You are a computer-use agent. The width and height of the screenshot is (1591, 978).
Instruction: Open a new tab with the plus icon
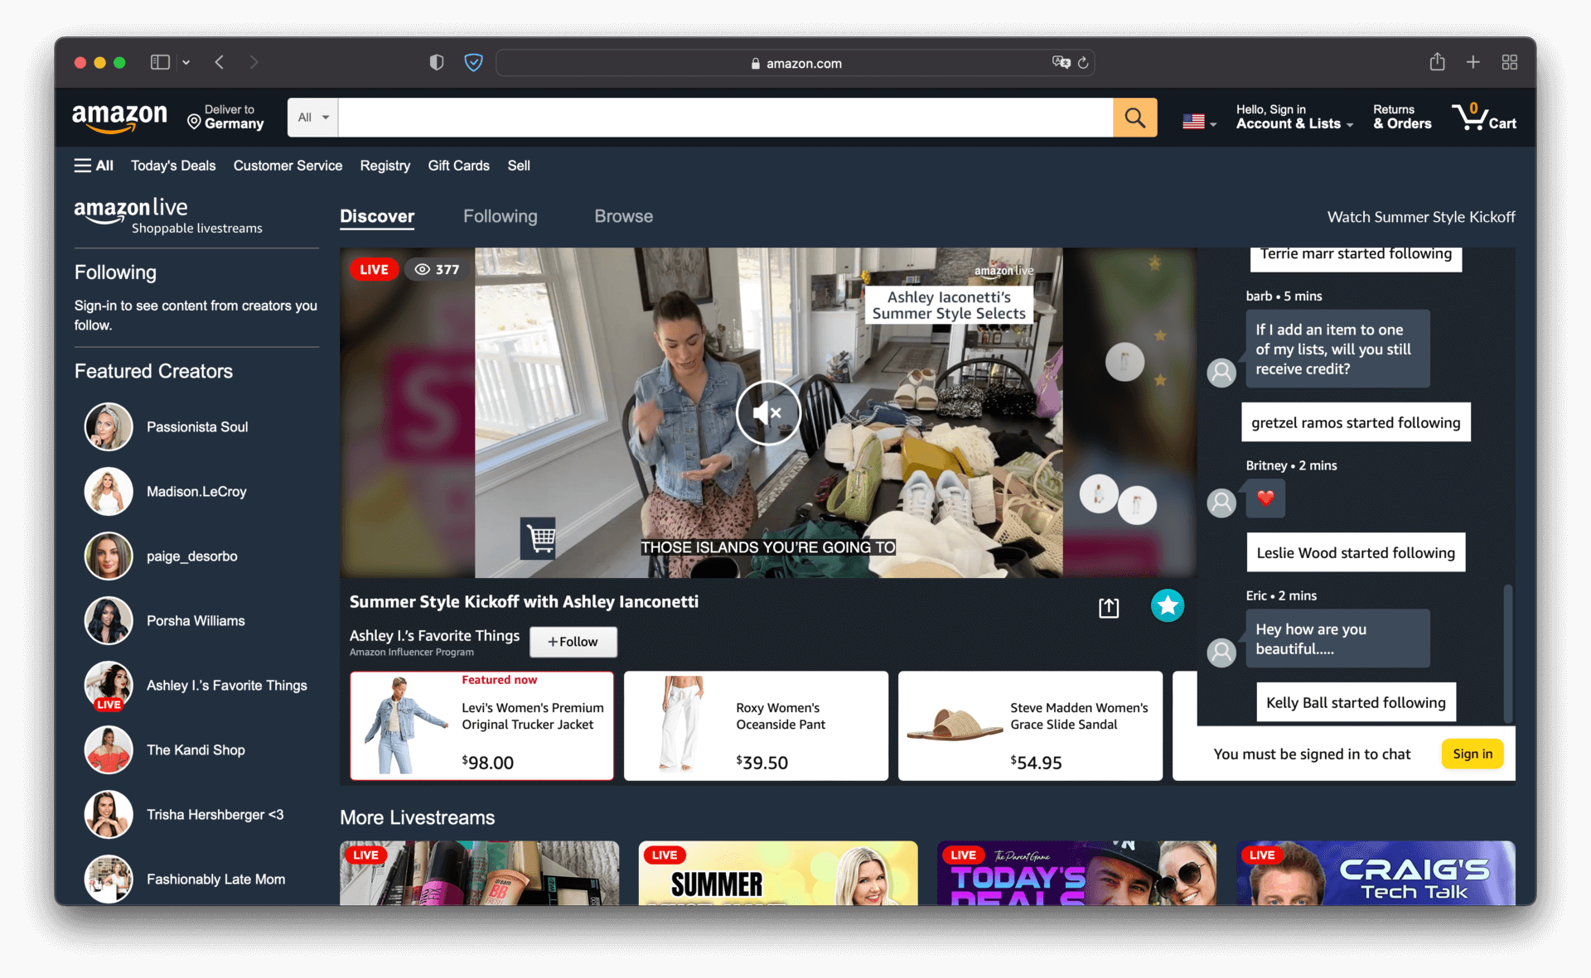tap(1473, 62)
